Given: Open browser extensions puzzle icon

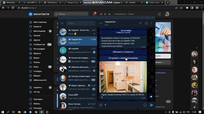Looking at the screenshot, I should tap(187, 8).
